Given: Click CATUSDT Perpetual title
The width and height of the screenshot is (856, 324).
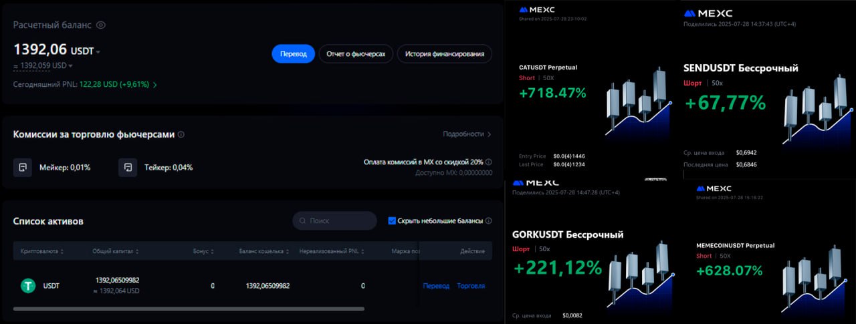Looking at the screenshot, I should pyautogui.click(x=548, y=67).
